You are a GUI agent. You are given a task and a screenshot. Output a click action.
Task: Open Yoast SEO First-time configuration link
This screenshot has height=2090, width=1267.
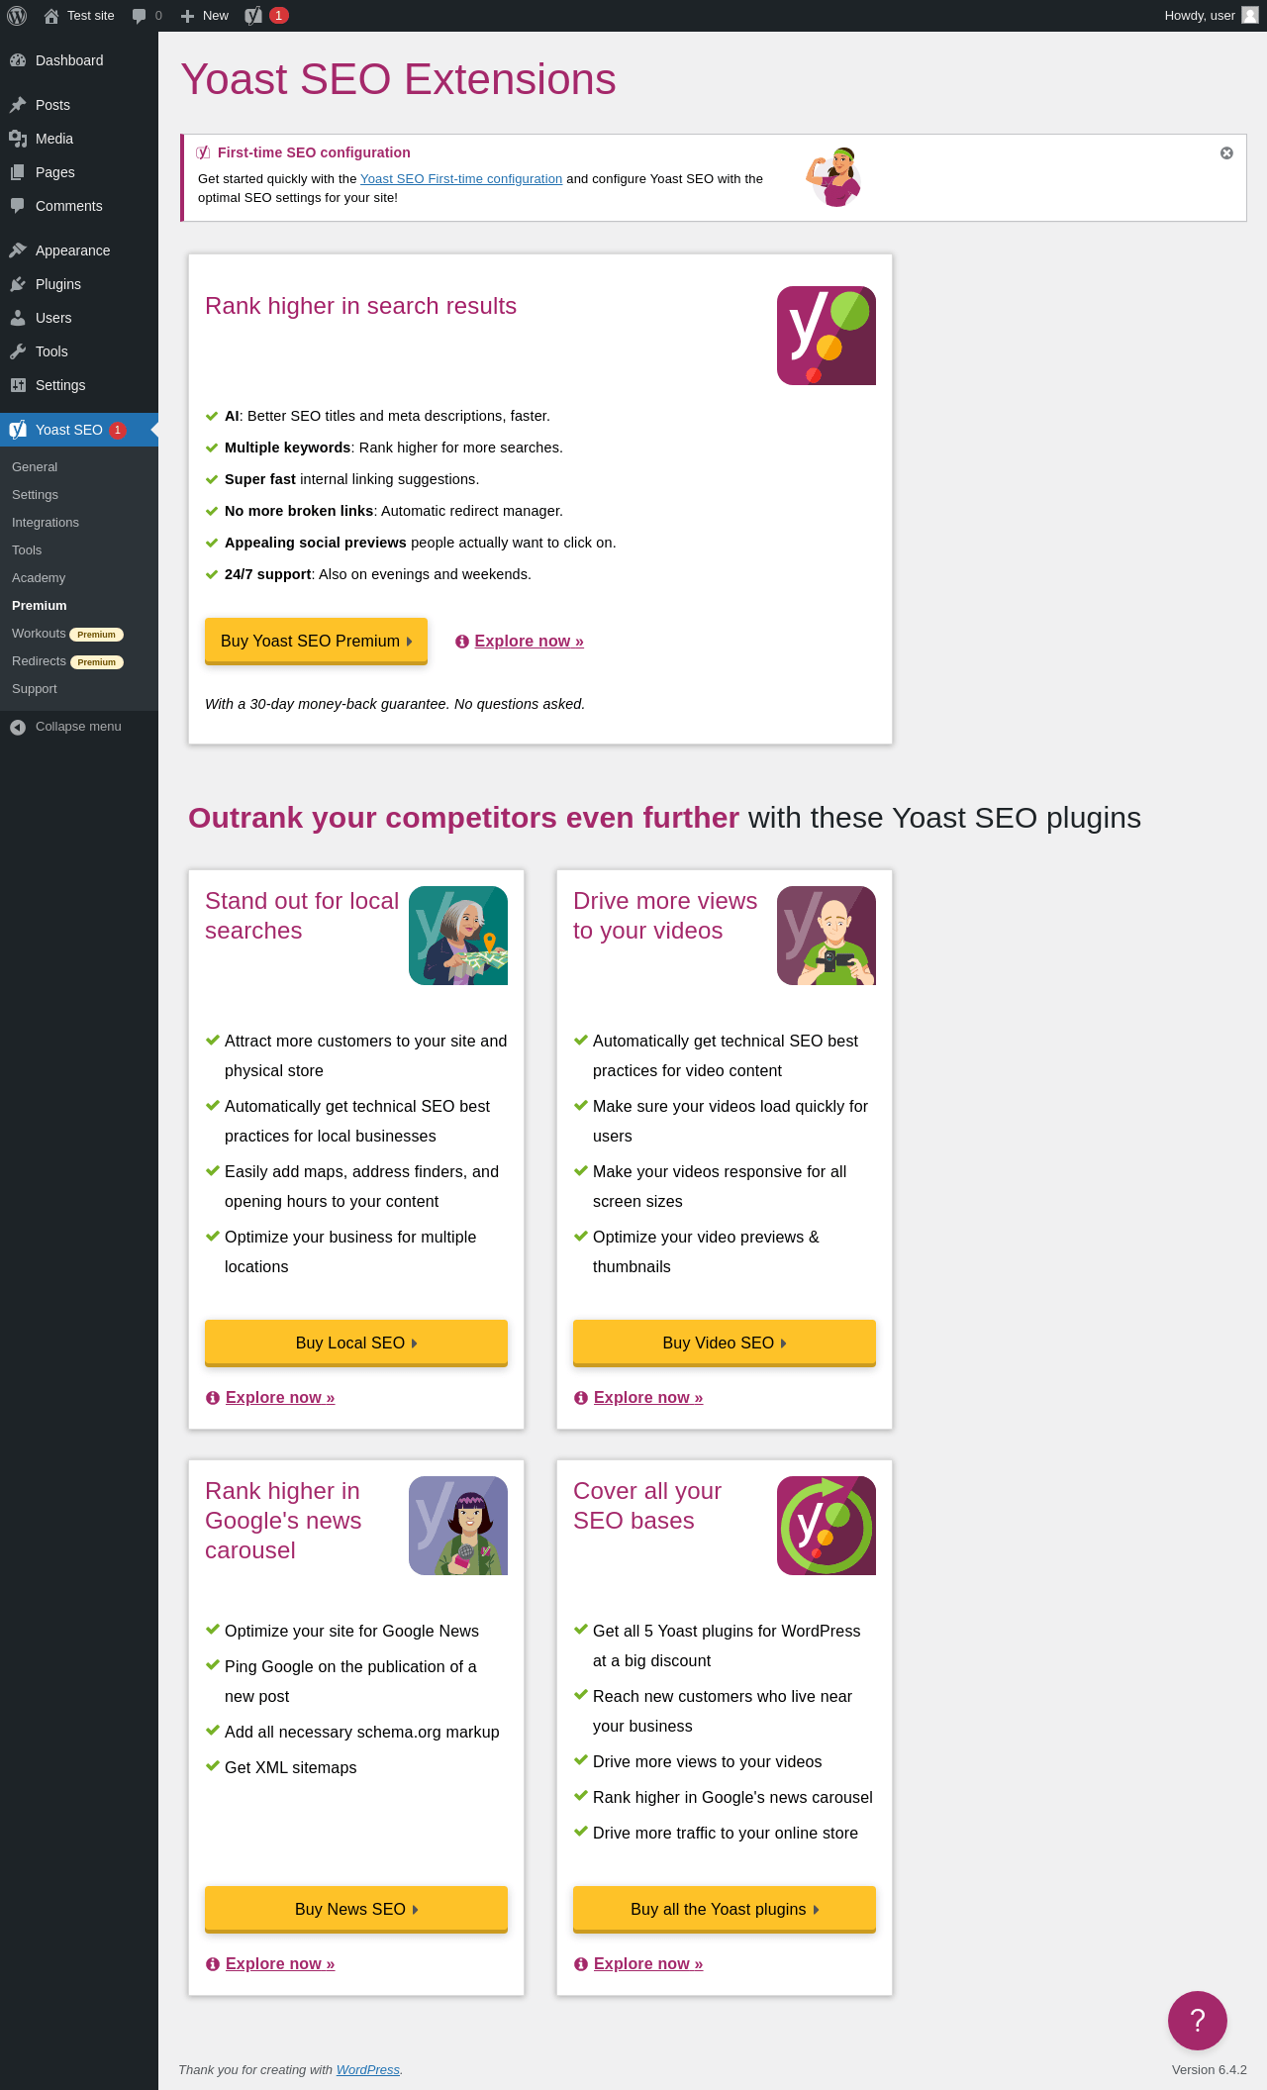(x=461, y=179)
